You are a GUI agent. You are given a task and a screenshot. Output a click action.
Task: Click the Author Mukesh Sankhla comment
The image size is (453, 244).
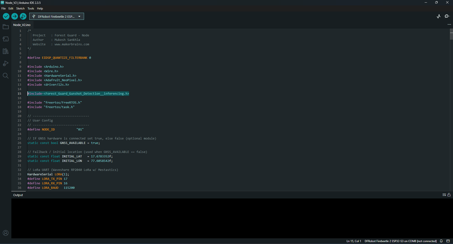click(x=56, y=40)
